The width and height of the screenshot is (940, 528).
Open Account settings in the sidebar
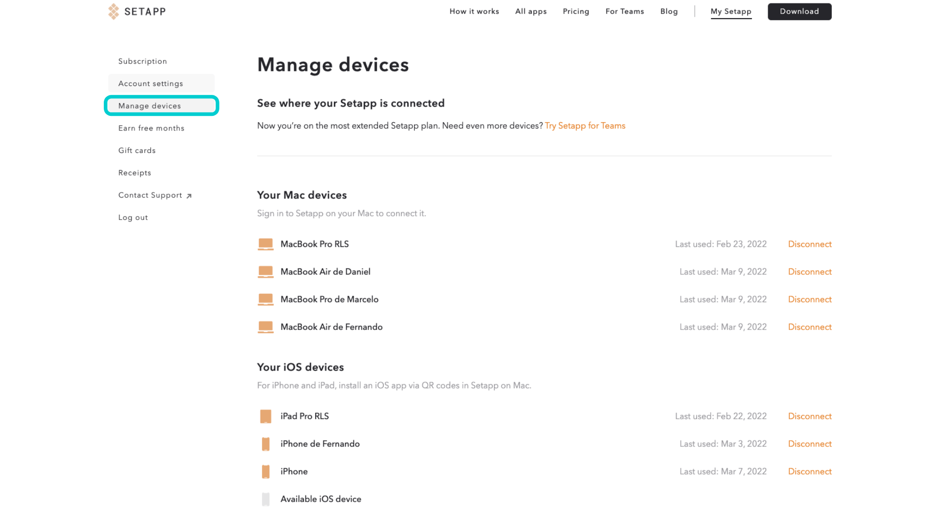[161, 84]
